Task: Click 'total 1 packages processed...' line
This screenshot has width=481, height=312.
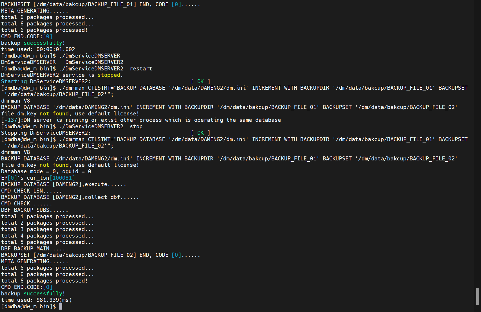Action: tap(47, 216)
